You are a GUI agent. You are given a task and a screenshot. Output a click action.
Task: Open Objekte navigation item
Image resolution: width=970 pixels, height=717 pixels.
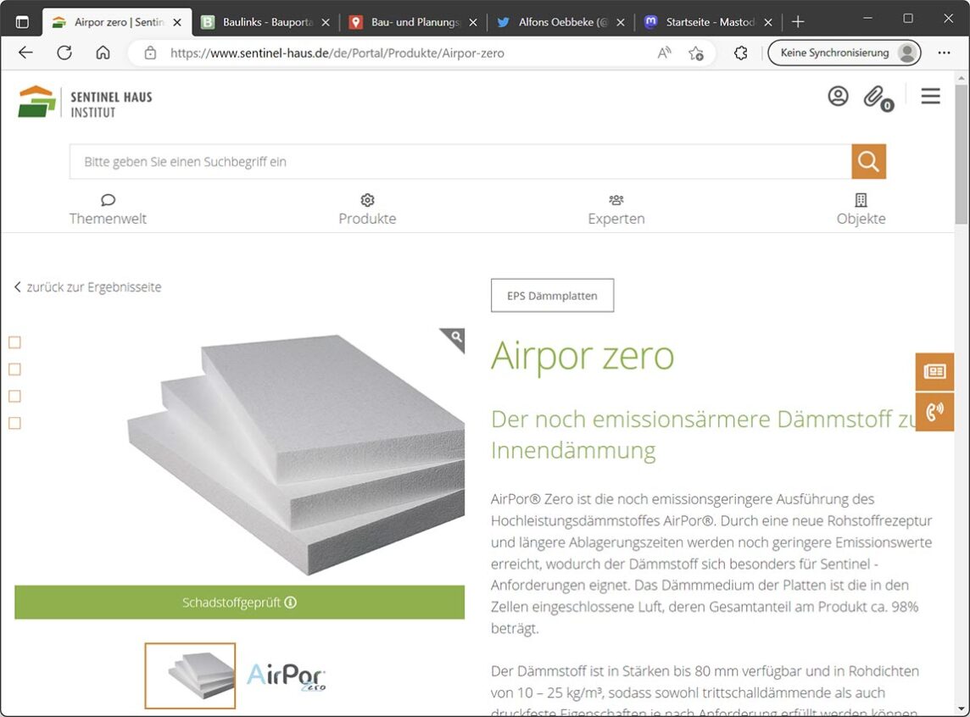click(x=861, y=209)
